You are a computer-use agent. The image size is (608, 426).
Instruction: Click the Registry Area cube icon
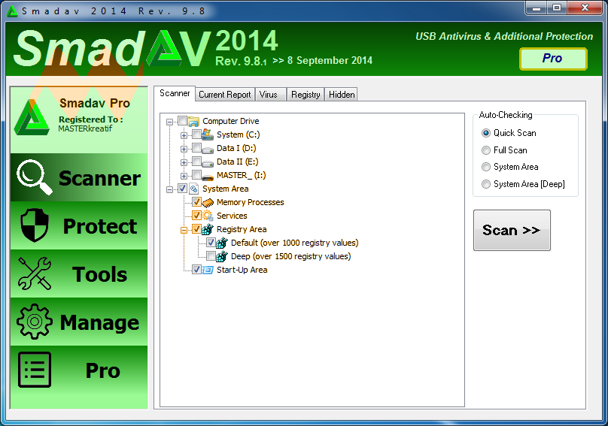point(208,229)
